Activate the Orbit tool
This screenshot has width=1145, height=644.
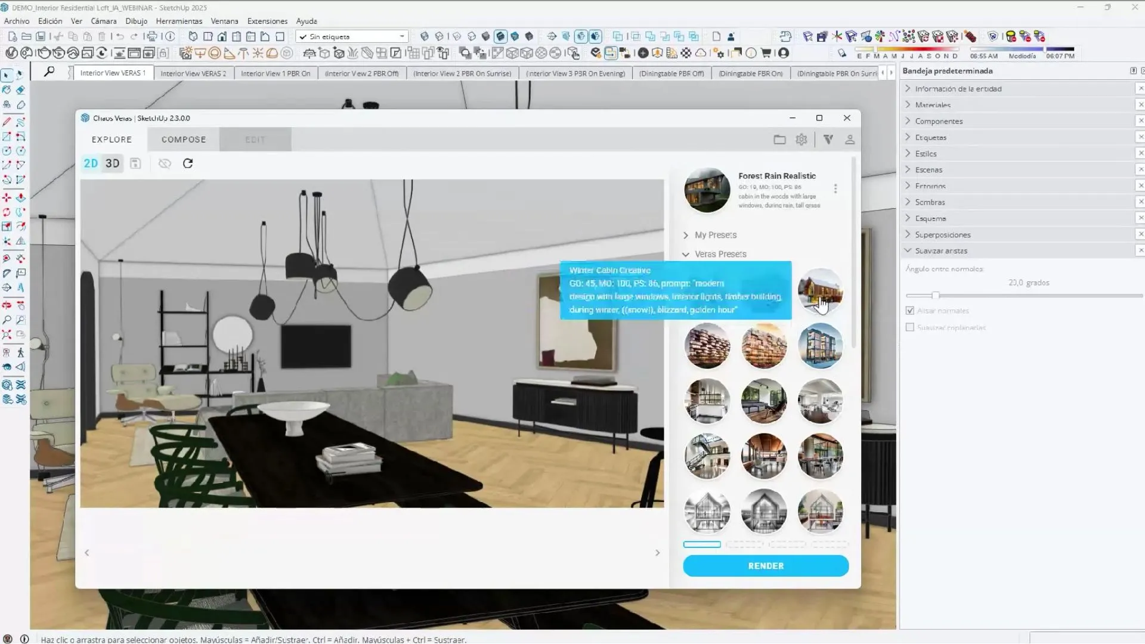7,305
